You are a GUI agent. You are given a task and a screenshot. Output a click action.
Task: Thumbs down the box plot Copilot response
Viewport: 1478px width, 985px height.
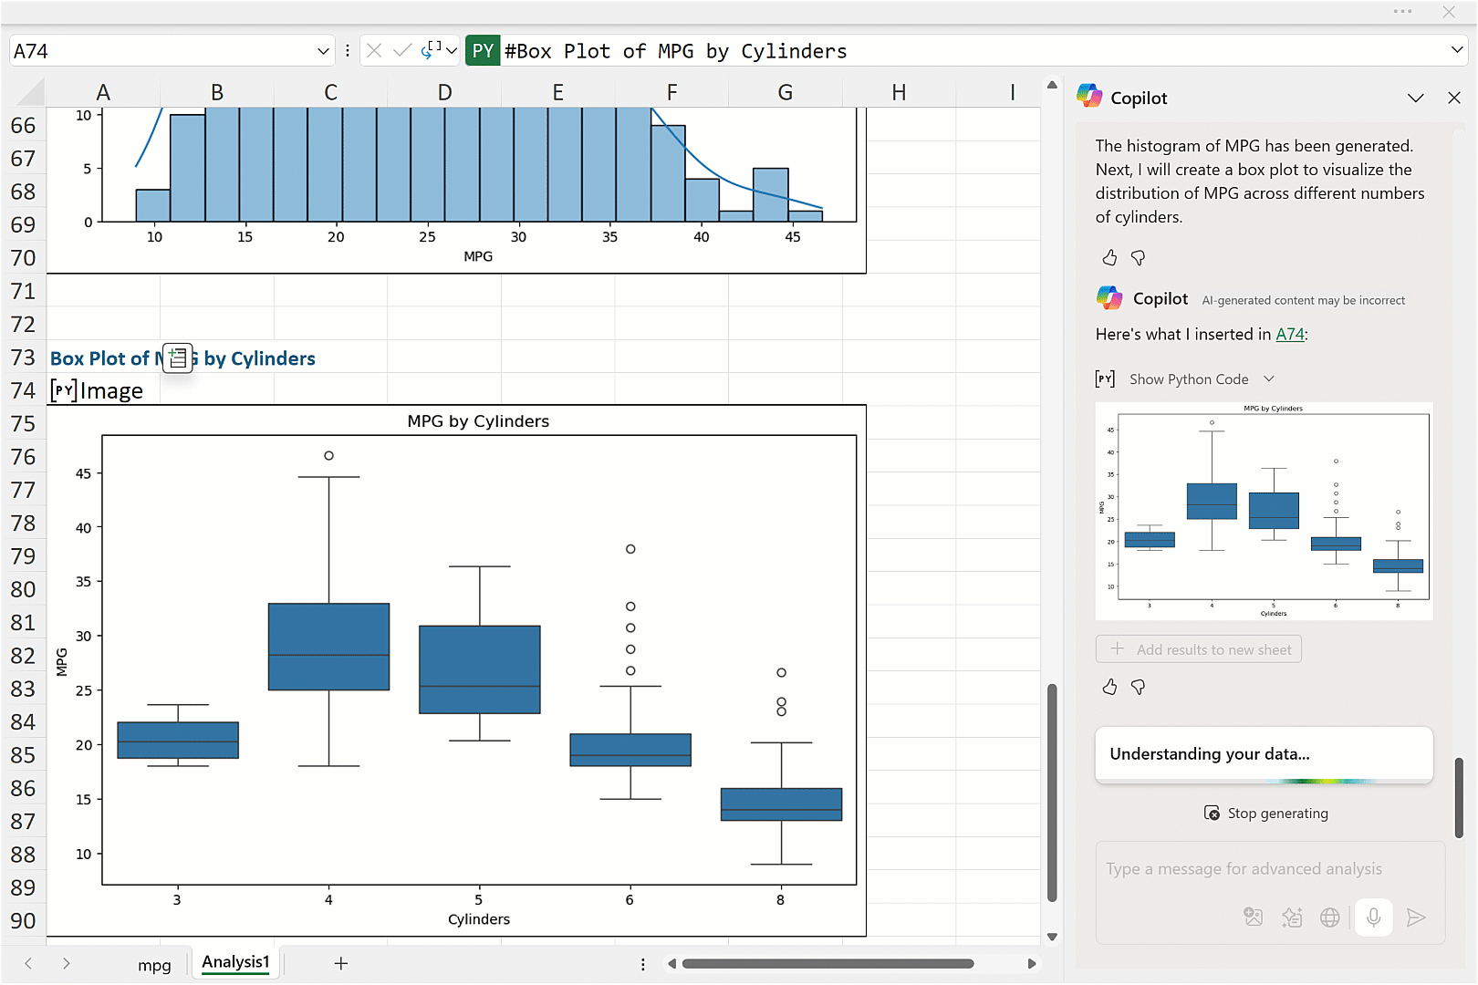pos(1138,687)
